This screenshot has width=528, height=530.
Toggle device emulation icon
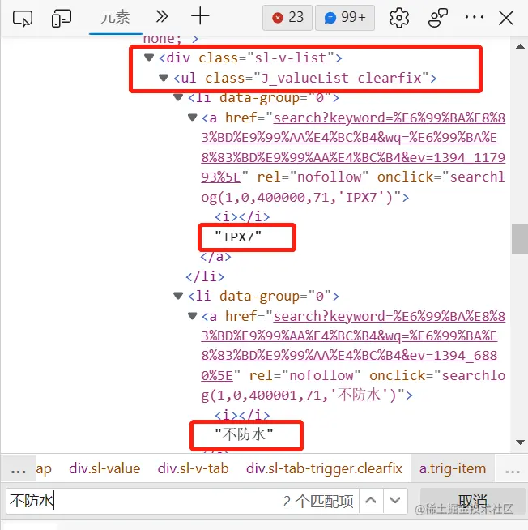tap(62, 18)
